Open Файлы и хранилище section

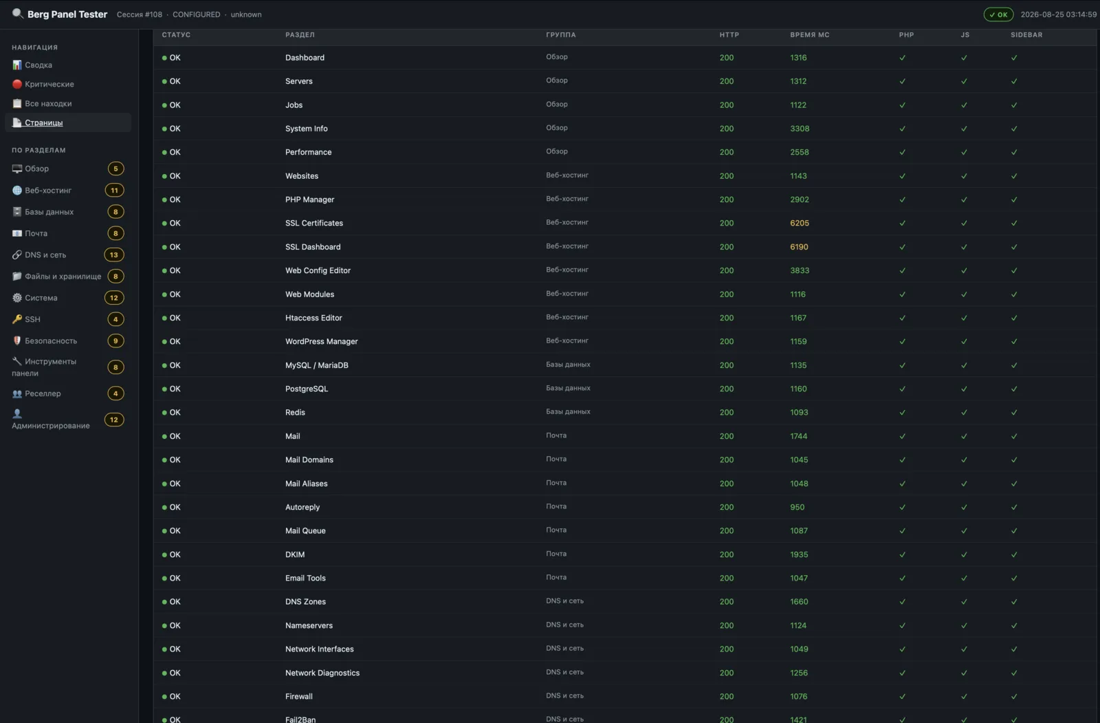click(67, 277)
